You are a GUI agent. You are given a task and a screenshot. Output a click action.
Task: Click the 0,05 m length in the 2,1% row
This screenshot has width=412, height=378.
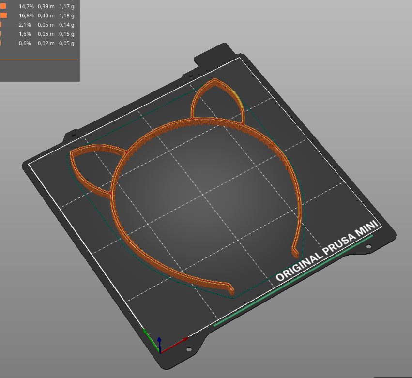[x=46, y=25]
